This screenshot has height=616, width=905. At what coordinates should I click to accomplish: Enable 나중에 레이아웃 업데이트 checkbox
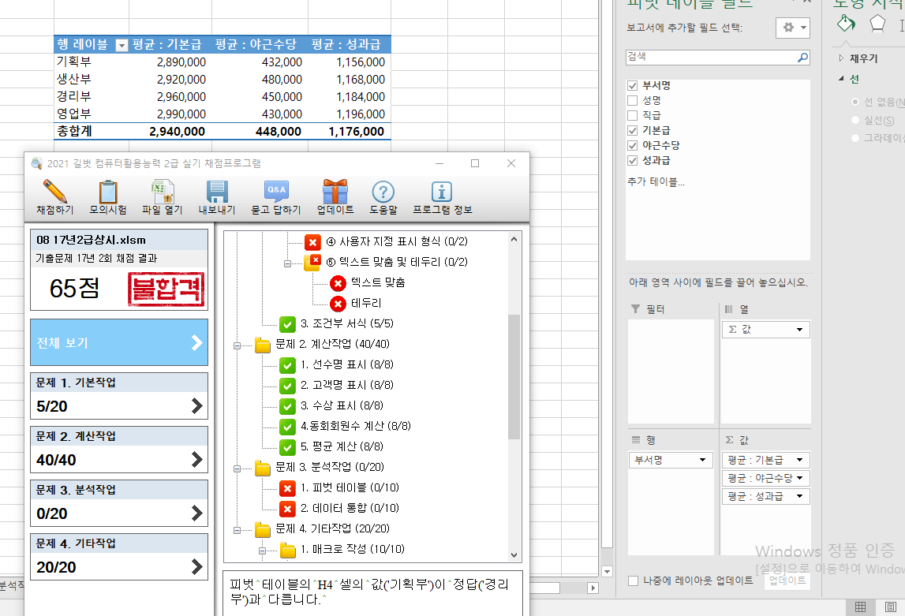(633, 581)
